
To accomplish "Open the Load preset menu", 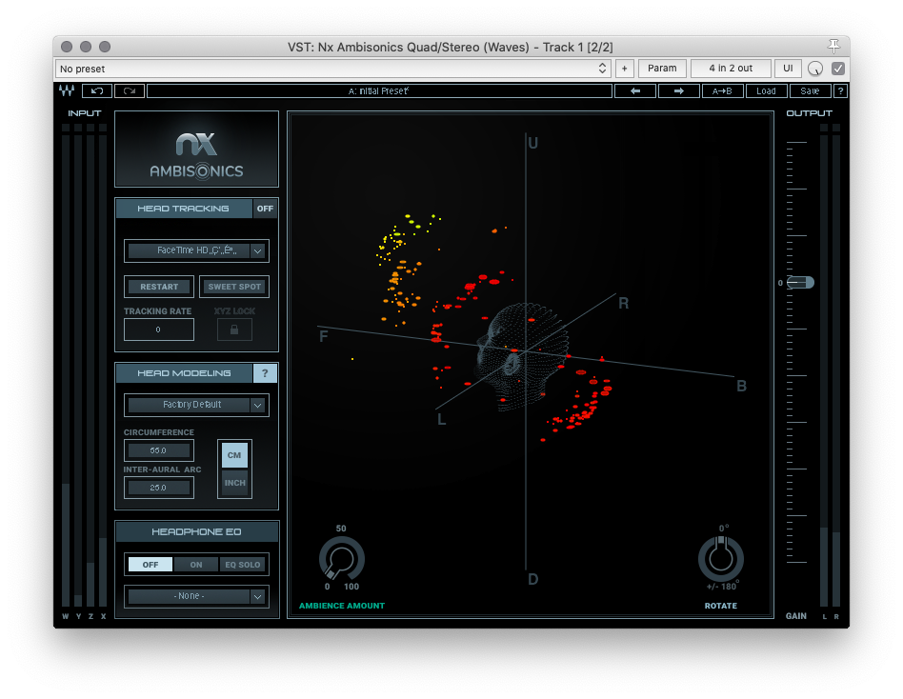I will click(766, 90).
